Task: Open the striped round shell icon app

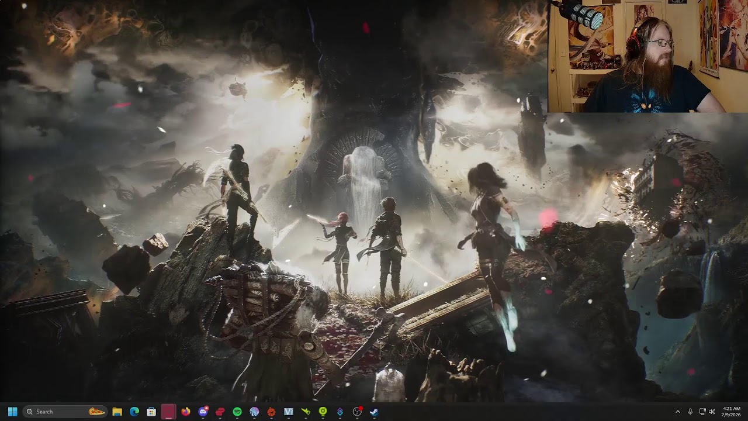Action: (x=254, y=412)
